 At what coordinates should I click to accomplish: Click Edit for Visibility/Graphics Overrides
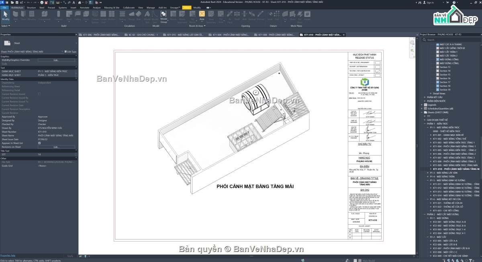pos(56,60)
